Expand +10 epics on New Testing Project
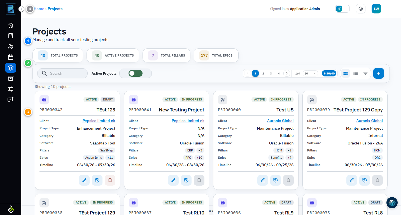Screen dimensions: 401x215 [199, 158]
